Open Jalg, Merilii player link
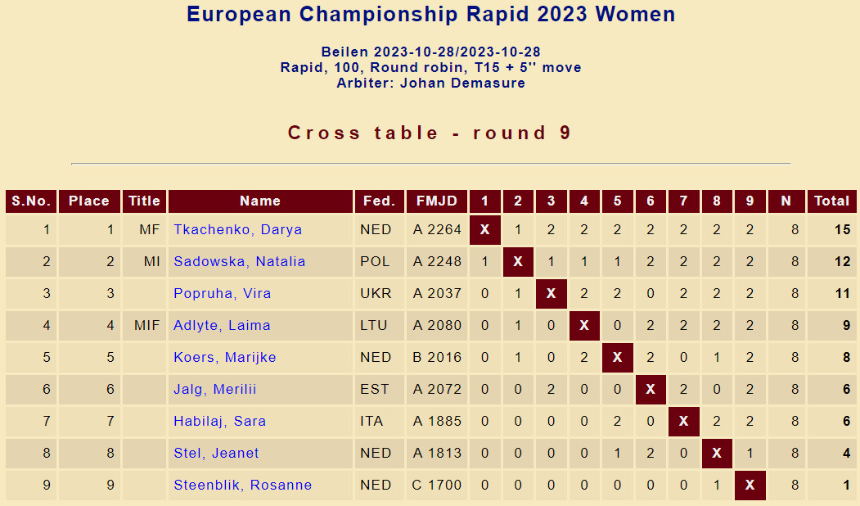 (x=214, y=390)
